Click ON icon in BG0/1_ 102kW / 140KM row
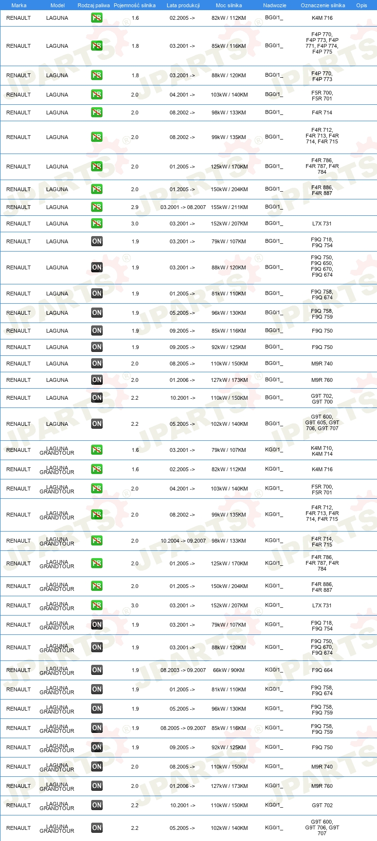This screenshot has height=841, width=377. pos(97,424)
